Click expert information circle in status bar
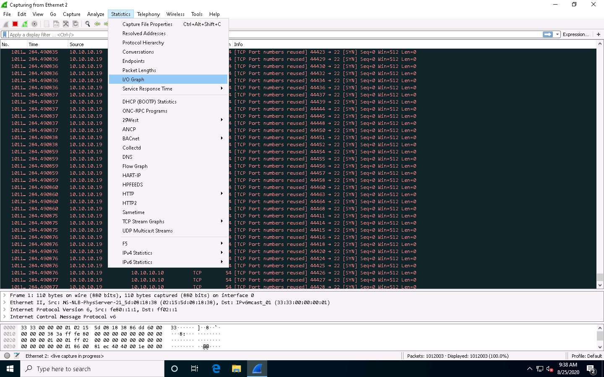The height and width of the screenshot is (377, 604). point(7,356)
